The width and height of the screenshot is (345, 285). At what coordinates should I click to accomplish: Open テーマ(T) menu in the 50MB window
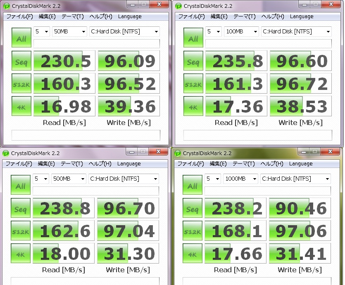[x=73, y=16]
